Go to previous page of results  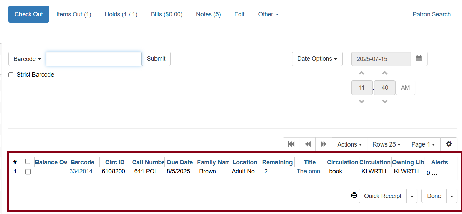(308, 144)
